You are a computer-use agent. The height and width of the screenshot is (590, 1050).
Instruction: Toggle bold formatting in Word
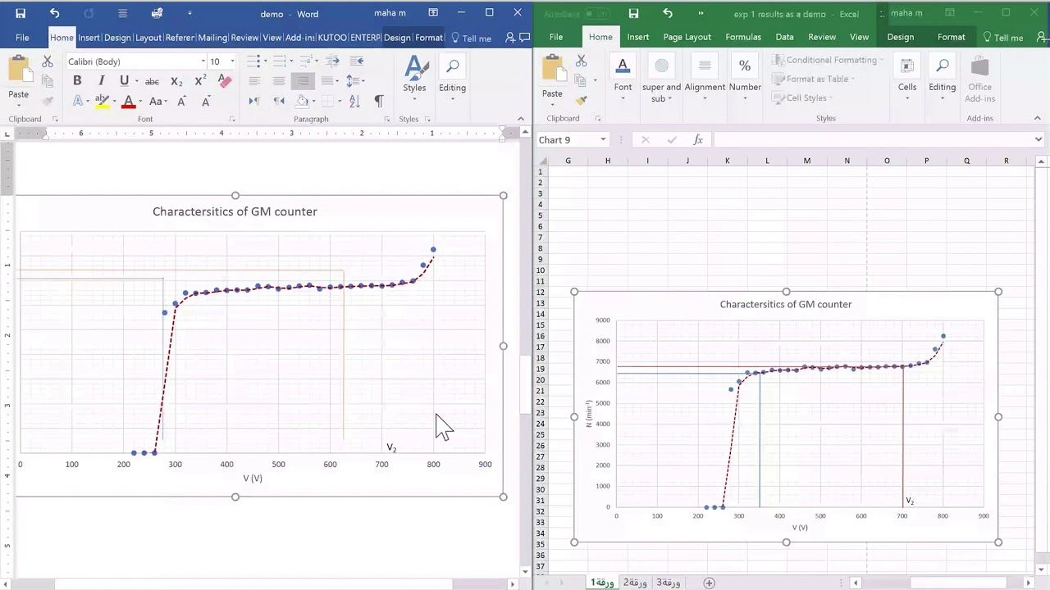77,81
